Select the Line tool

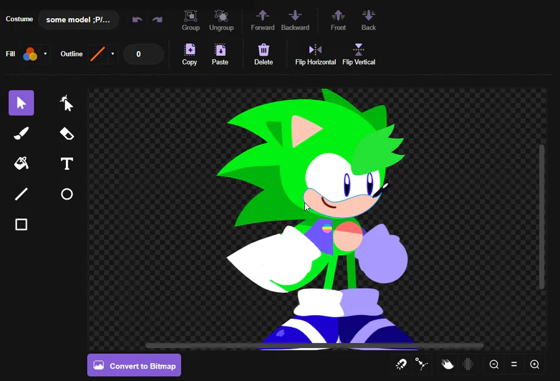tap(21, 194)
